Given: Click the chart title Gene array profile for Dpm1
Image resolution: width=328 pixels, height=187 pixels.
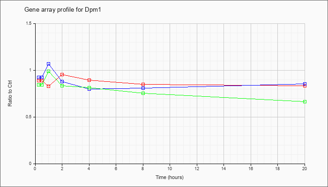Looking at the screenshot, I should tap(63, 10).
